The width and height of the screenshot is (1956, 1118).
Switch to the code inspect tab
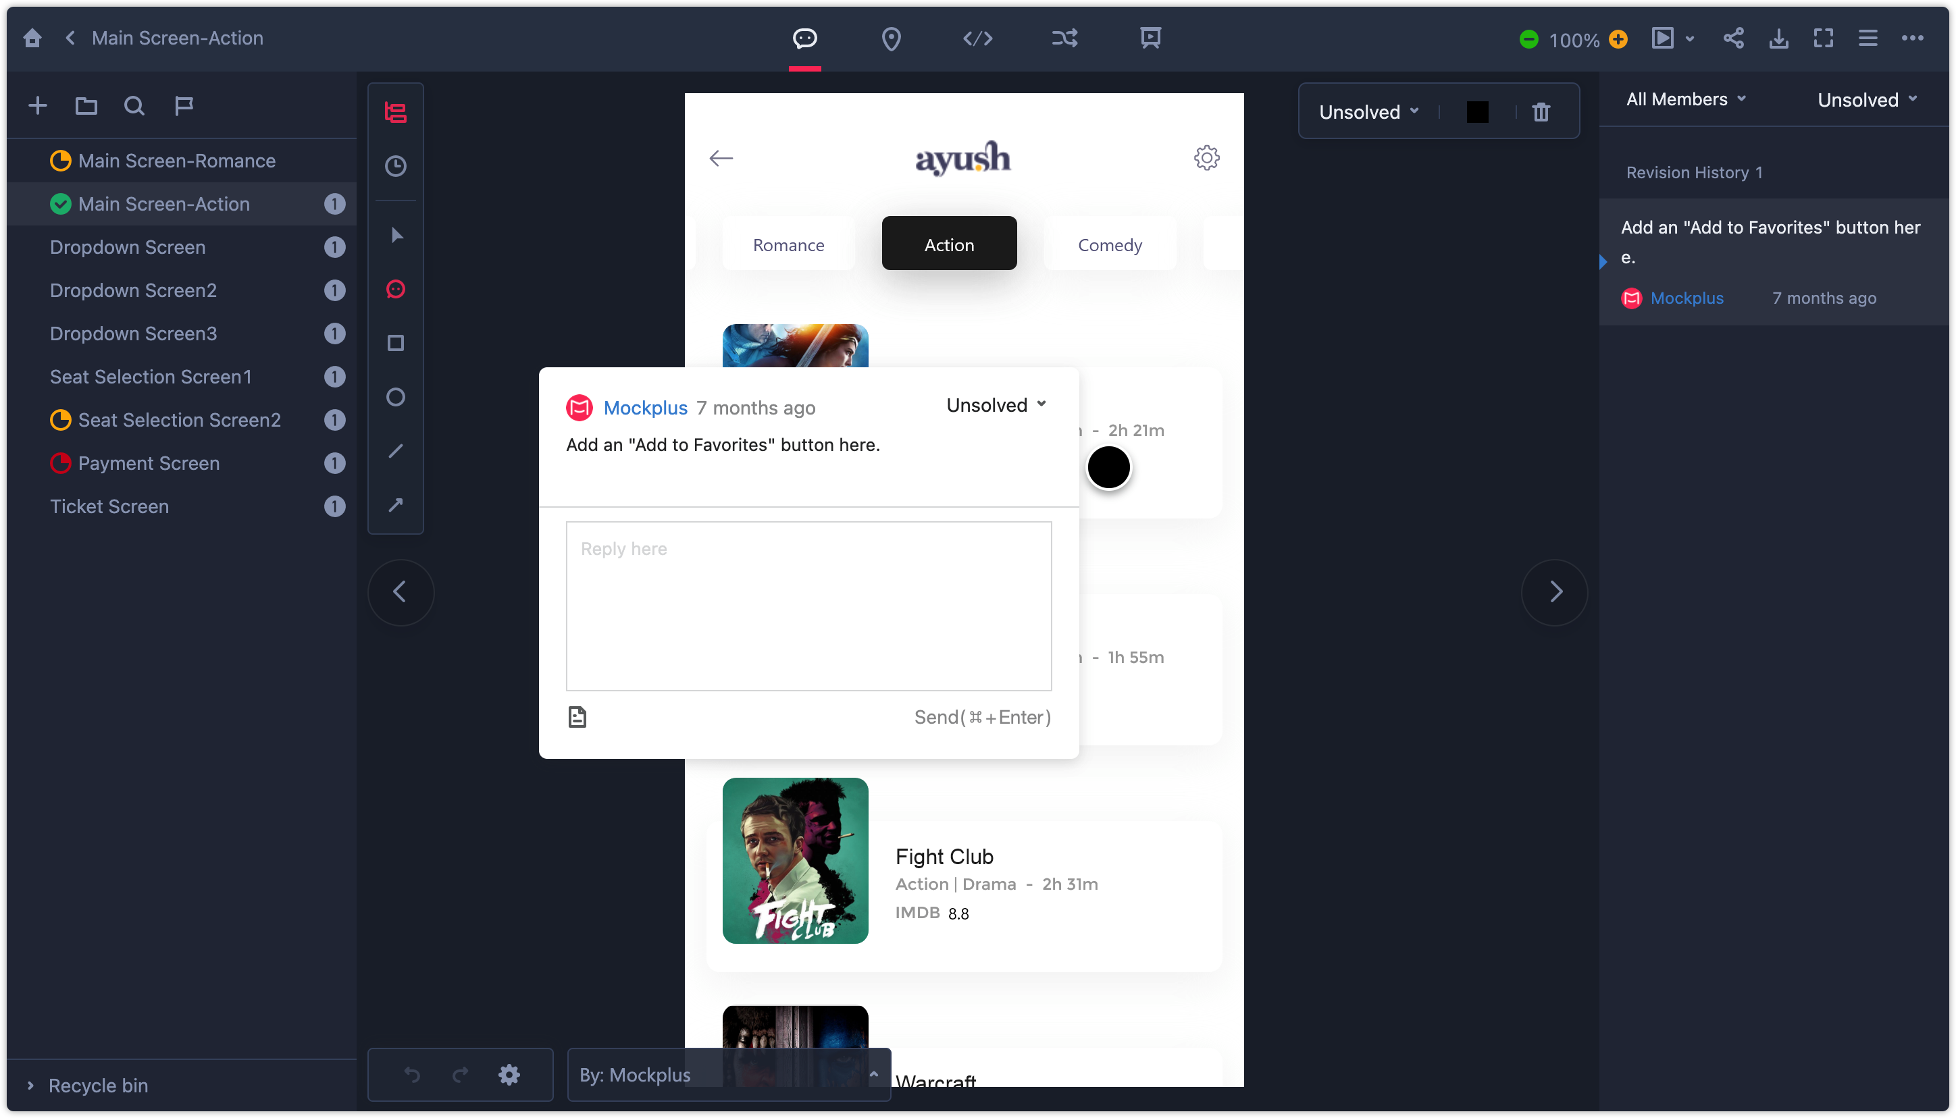(977, 38)
